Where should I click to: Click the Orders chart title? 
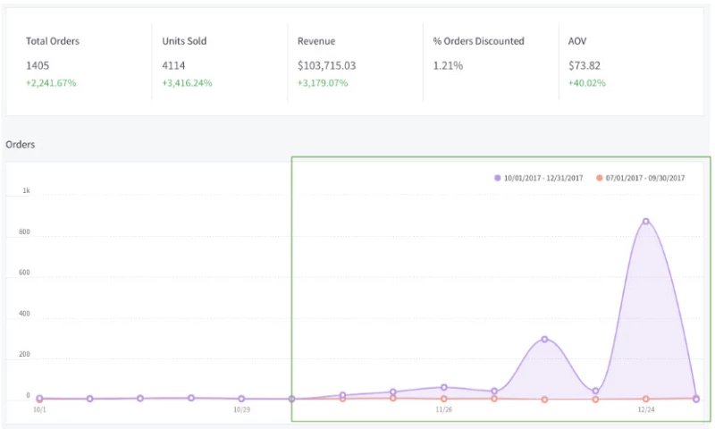point(21,144)
